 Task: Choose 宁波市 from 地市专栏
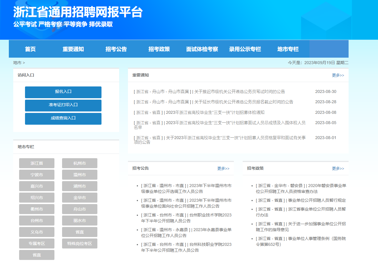(36, 174)
